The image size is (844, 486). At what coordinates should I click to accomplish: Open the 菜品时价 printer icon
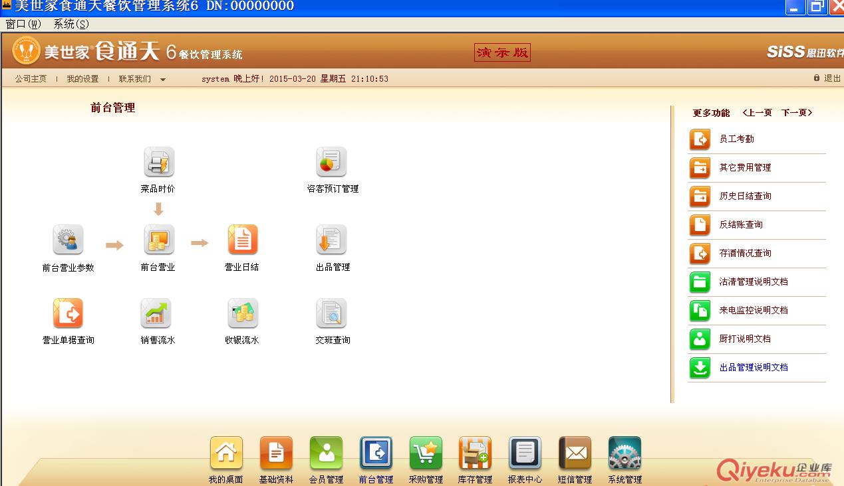159,162
